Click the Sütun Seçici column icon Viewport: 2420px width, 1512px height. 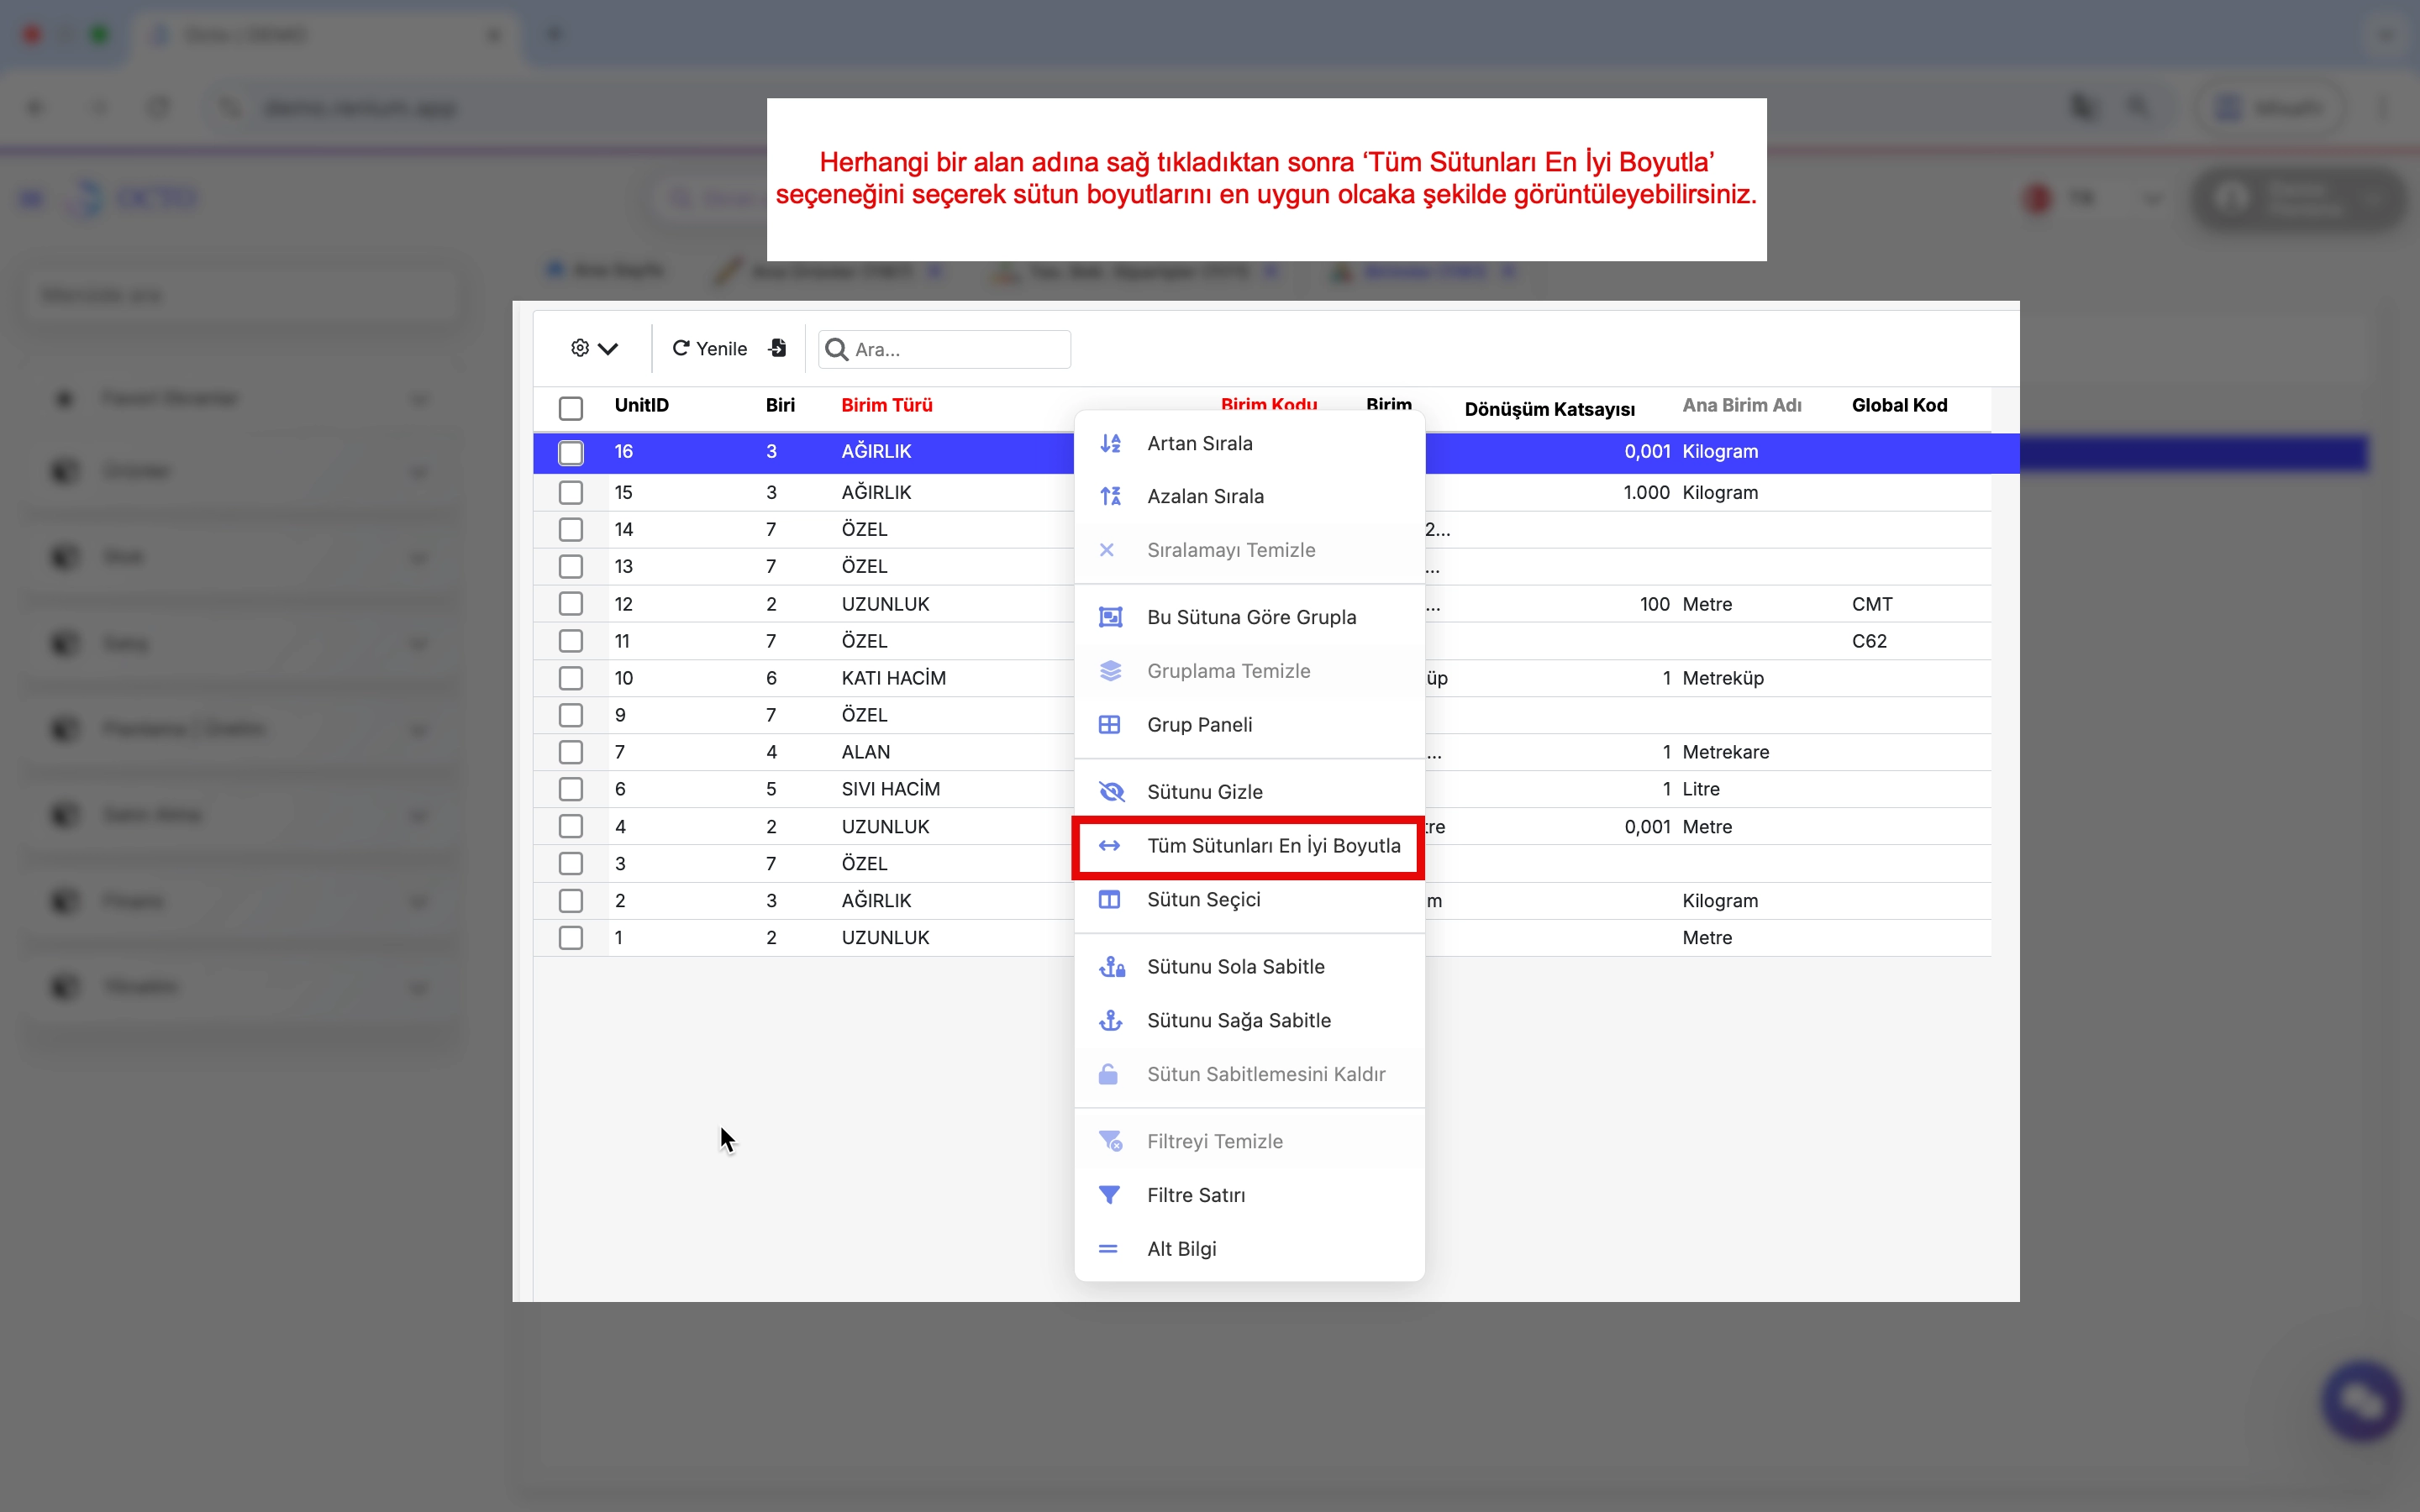pos(1110,900)
